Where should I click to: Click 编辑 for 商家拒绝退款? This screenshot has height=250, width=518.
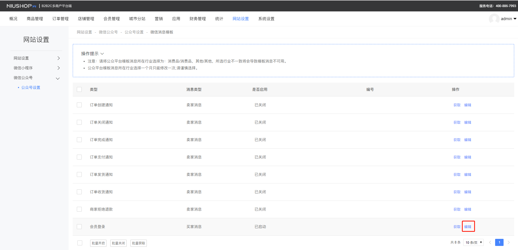tap(468, 209)
